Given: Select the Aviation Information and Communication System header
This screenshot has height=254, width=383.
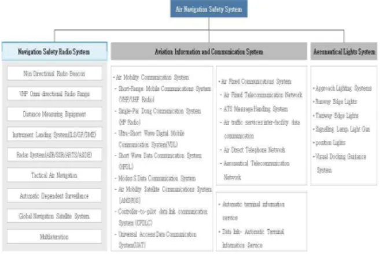Looking at the screenshot, I should click(x=209, y=51).
